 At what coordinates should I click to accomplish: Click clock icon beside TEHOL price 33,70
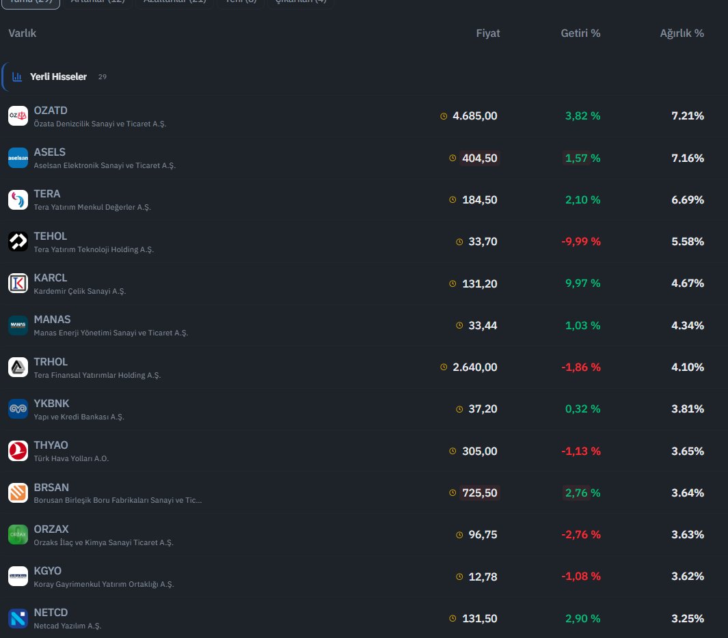tap(459, 242)
